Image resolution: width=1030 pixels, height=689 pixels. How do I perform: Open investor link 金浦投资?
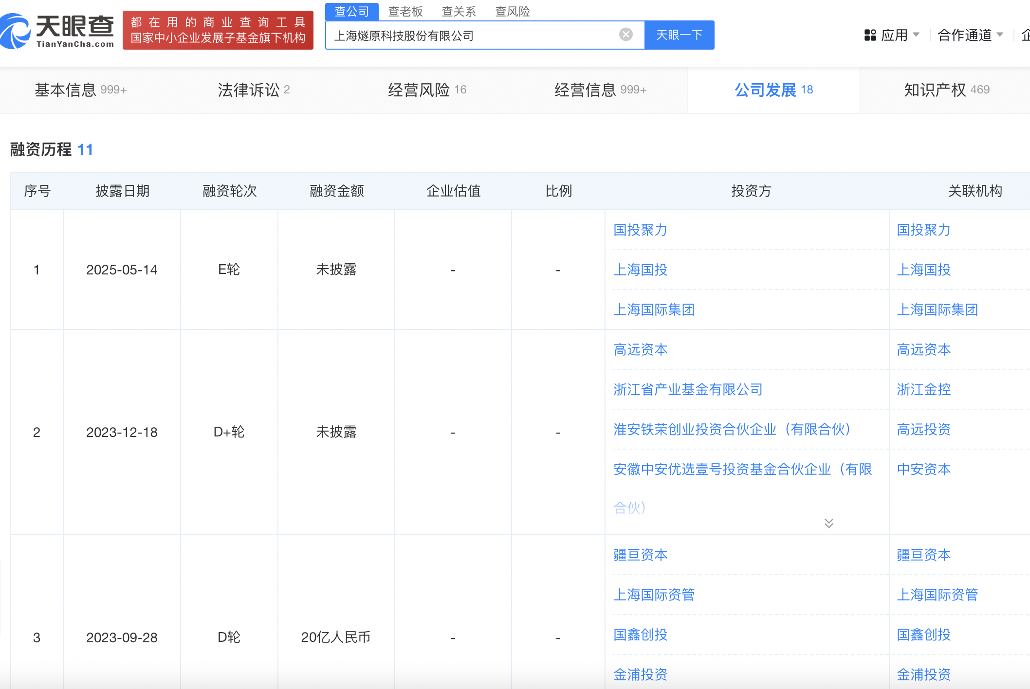coord(640,674)
